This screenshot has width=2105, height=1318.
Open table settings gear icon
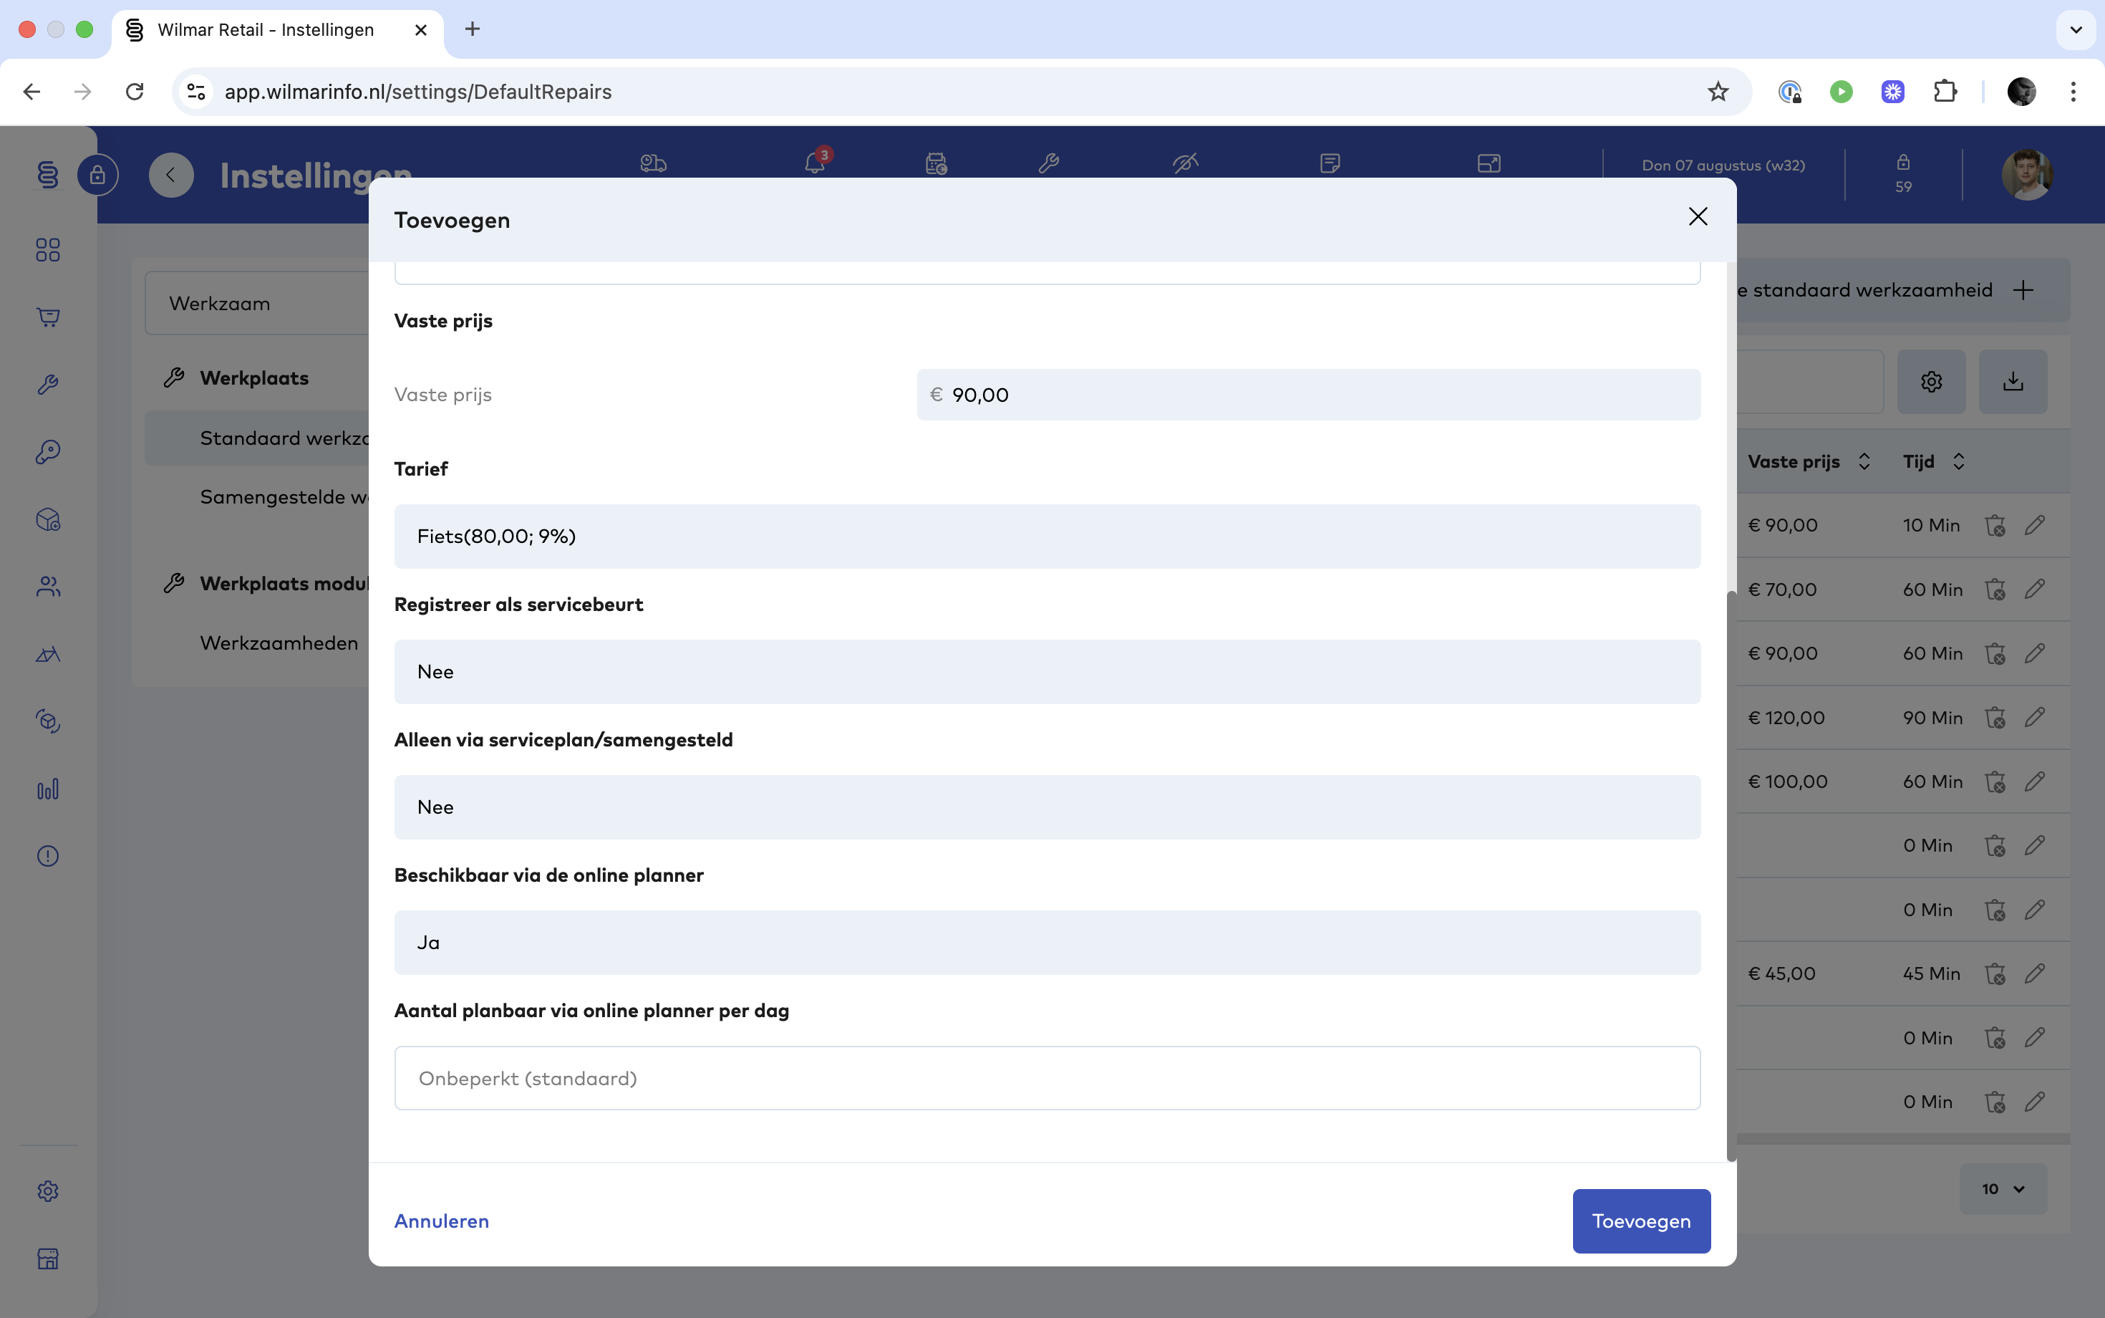pos(1931,382)
